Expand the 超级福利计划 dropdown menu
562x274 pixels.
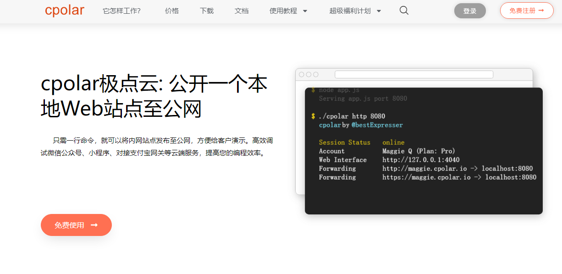pyautogui.click(x=350, y=10)
